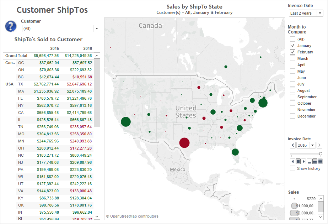Select the large red Texas bubble
The width and height of the screenshot is (328, 224).
(x=184, y=143)
